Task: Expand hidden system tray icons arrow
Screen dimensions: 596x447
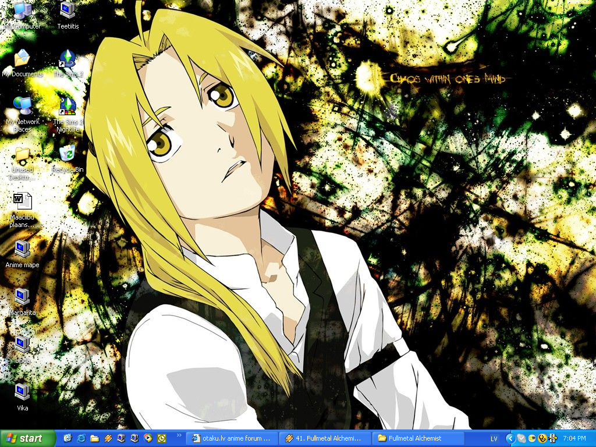Action: [510, 439]
